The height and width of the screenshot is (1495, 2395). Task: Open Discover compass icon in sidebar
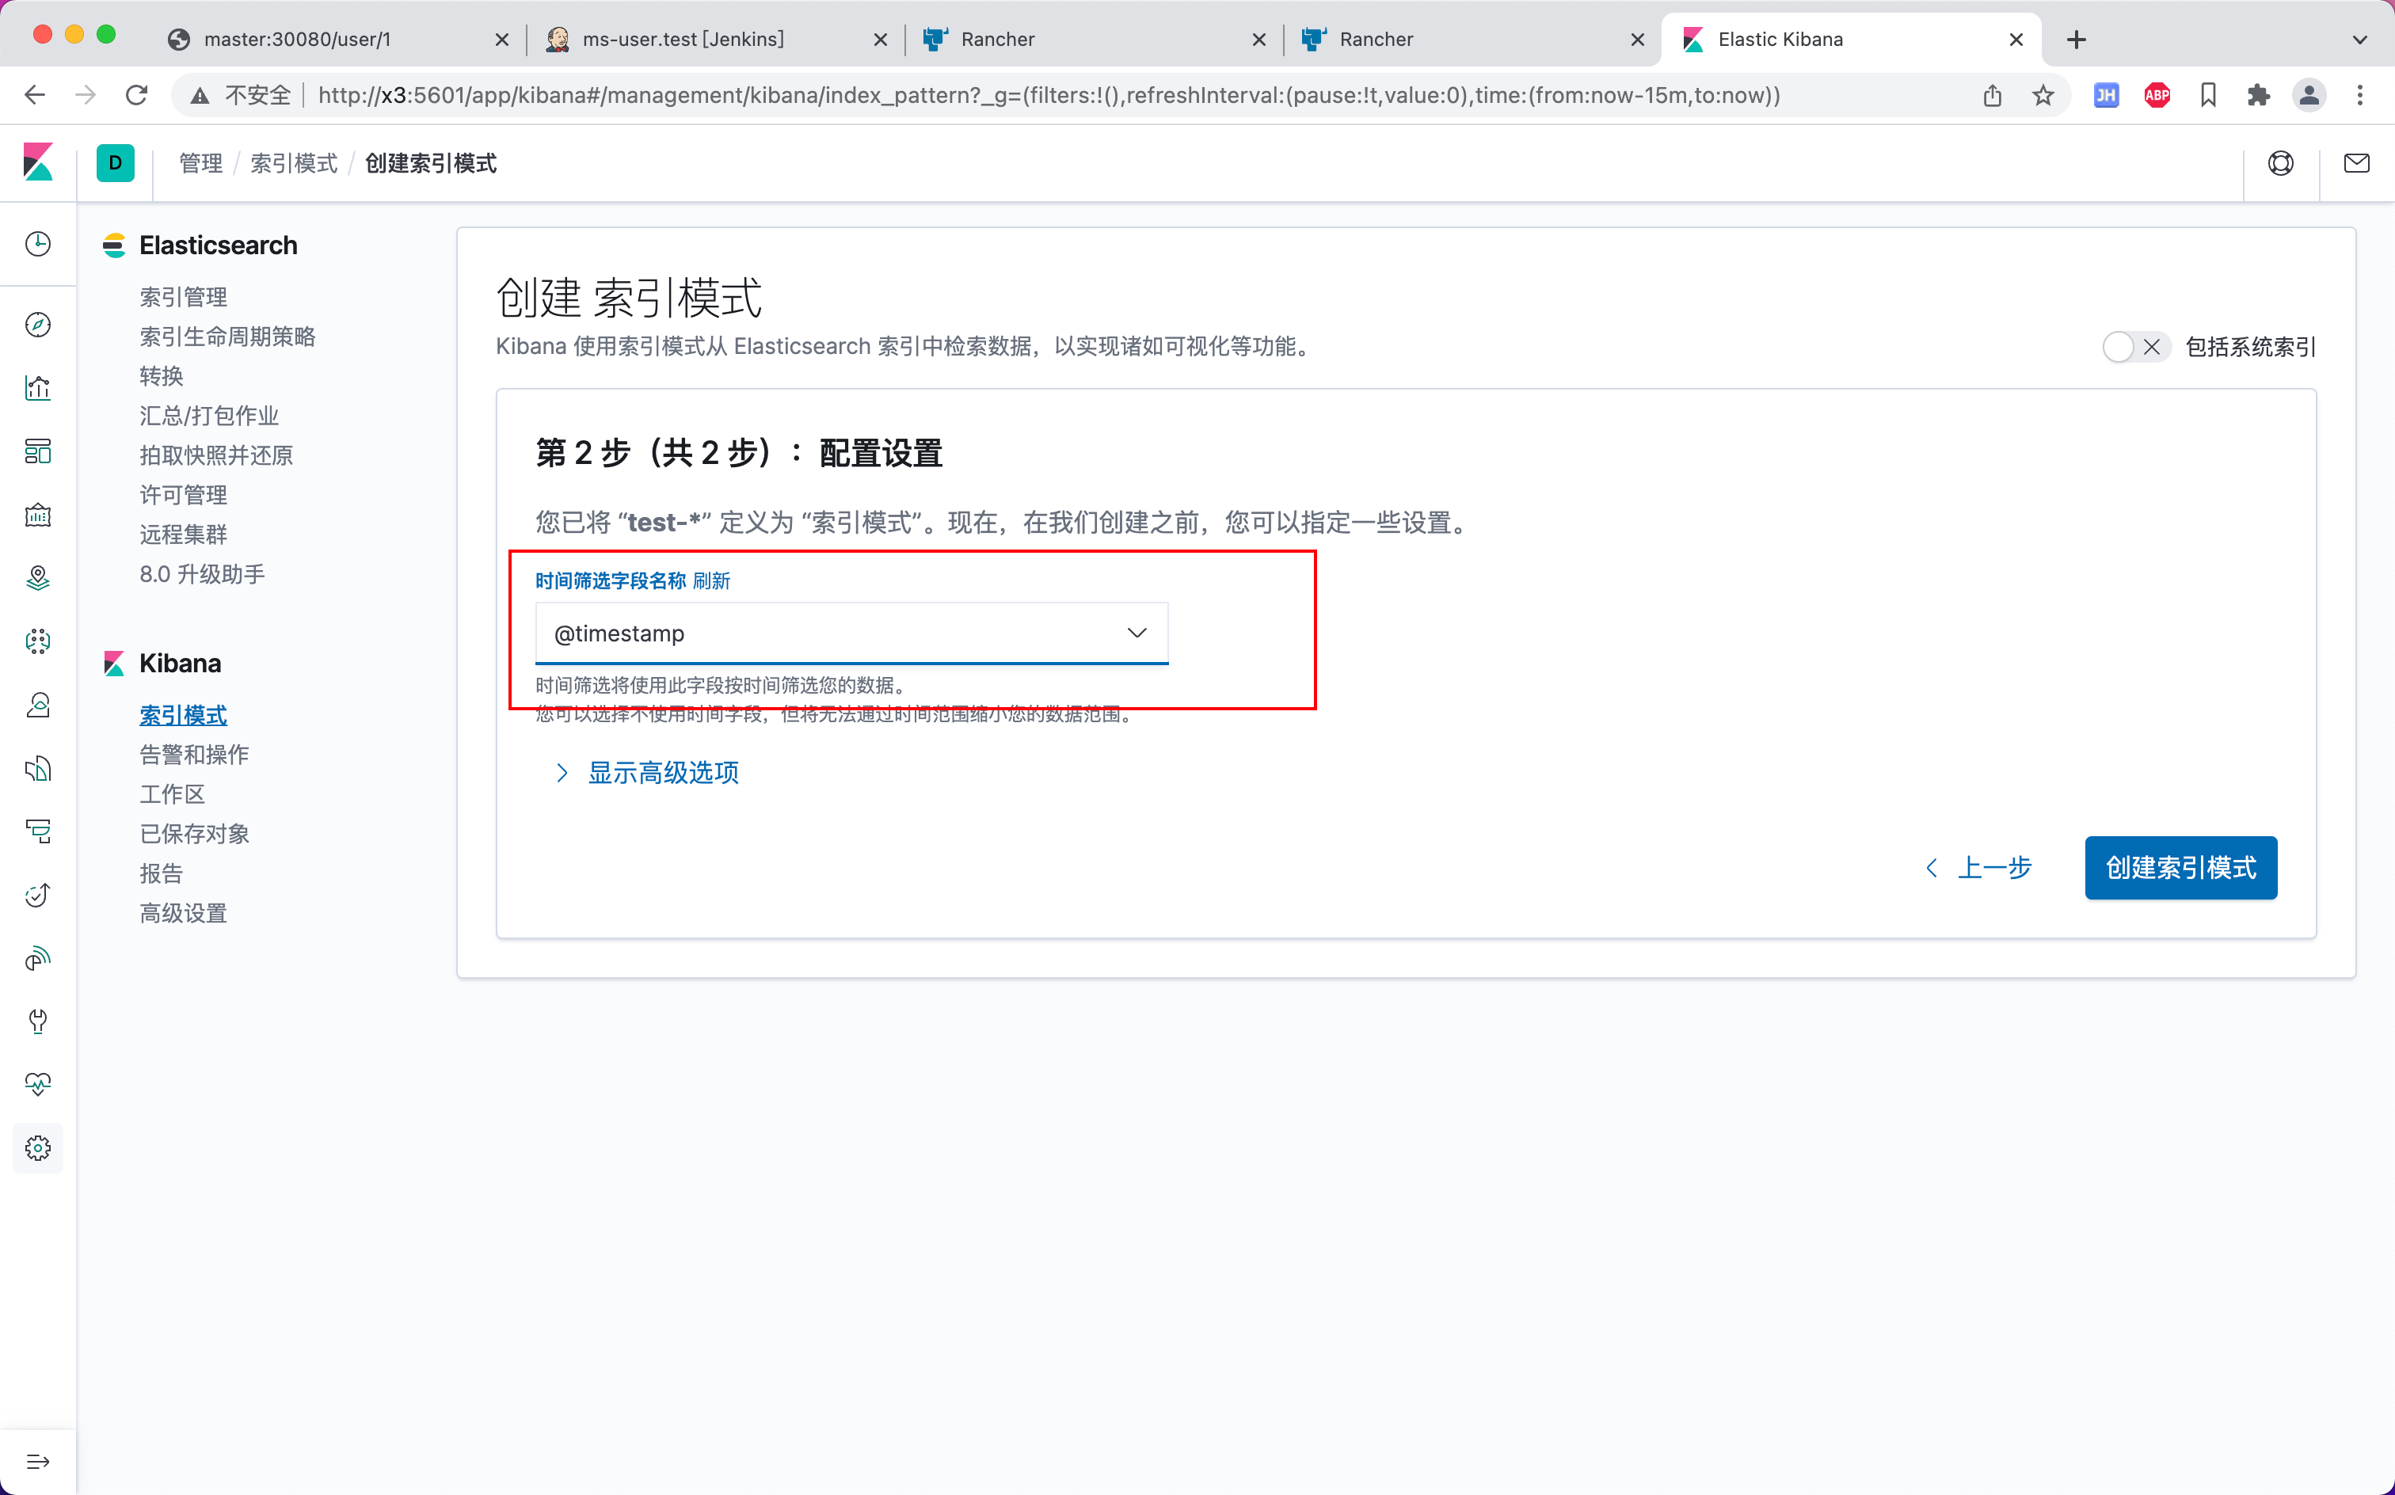point(37,325)
